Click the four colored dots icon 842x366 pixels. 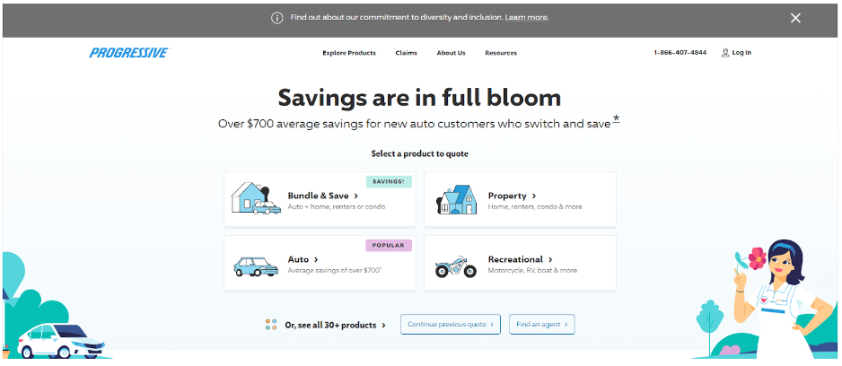point(271,324)
